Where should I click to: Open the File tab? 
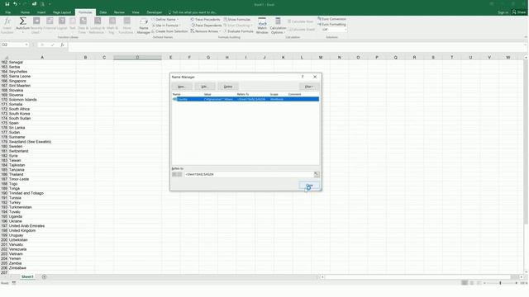point(7,12)
